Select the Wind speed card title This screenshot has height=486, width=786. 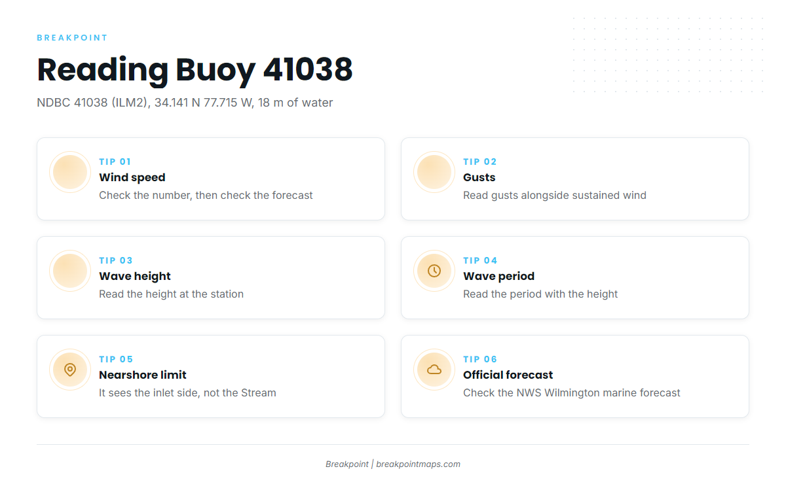click(x=132, y=177)
